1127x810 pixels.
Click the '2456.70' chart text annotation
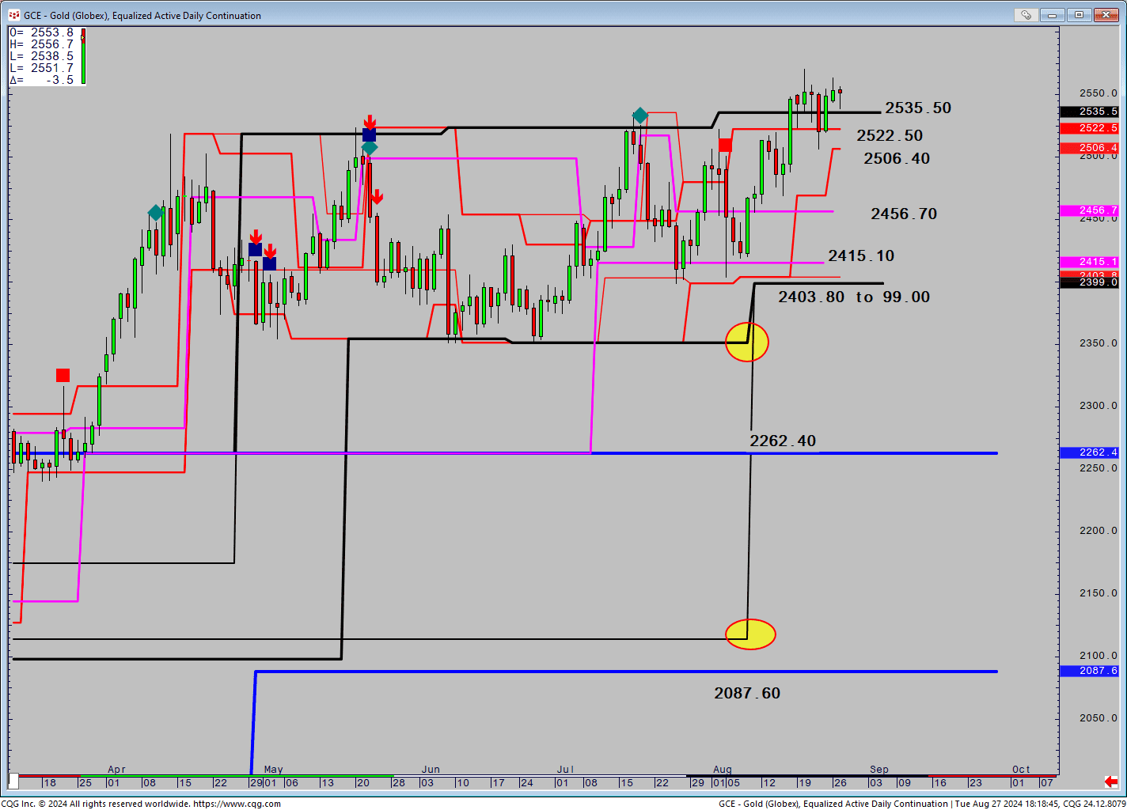point(904,214)
